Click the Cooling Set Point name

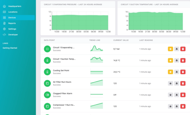tap(61, 71)
